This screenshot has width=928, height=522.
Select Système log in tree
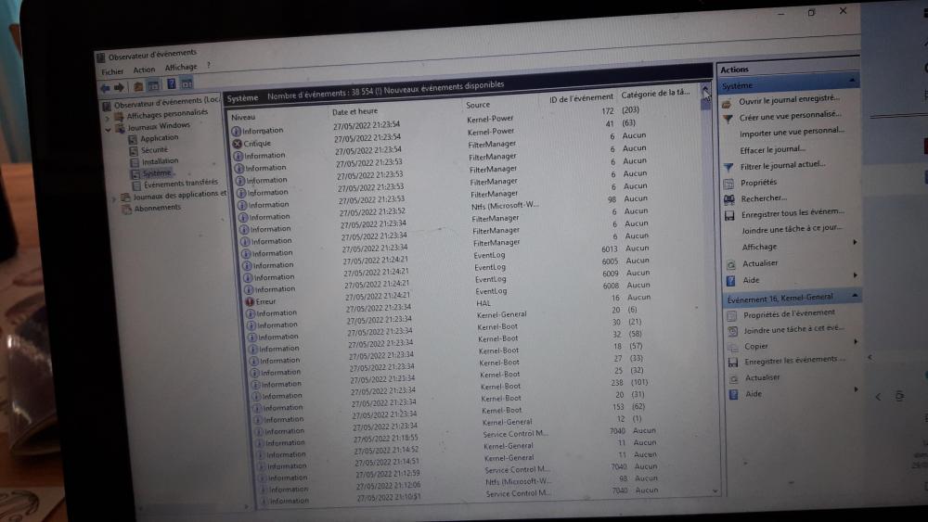pyautogui.click(x=156, y=173)
